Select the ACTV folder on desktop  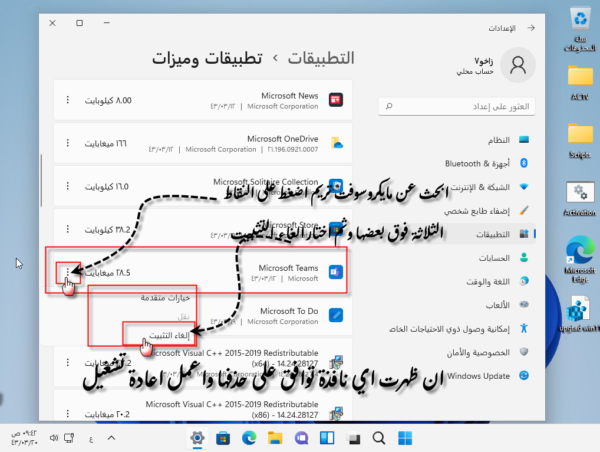coord(581,83)
